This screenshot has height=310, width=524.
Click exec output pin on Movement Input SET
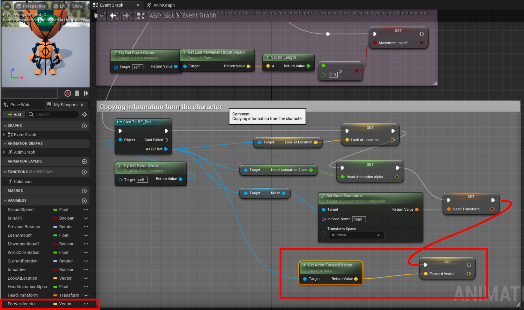coord(422,34)
